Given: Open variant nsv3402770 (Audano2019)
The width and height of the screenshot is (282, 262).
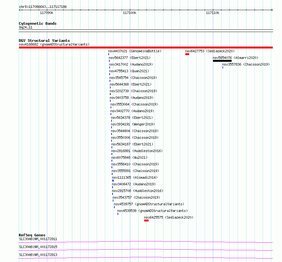Looking at the screenshot, I should coord(132,111).
